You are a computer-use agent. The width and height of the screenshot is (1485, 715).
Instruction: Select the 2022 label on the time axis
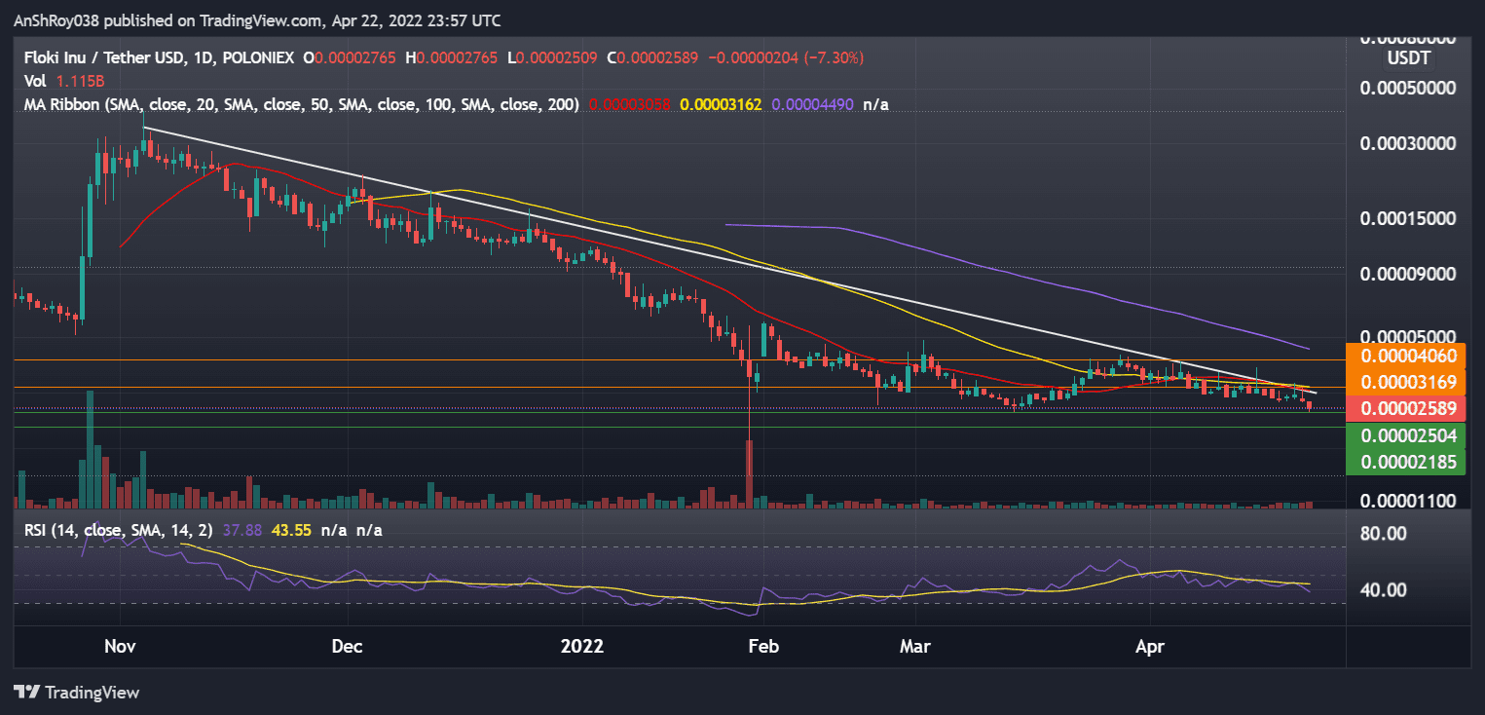(x=582, y=646)
